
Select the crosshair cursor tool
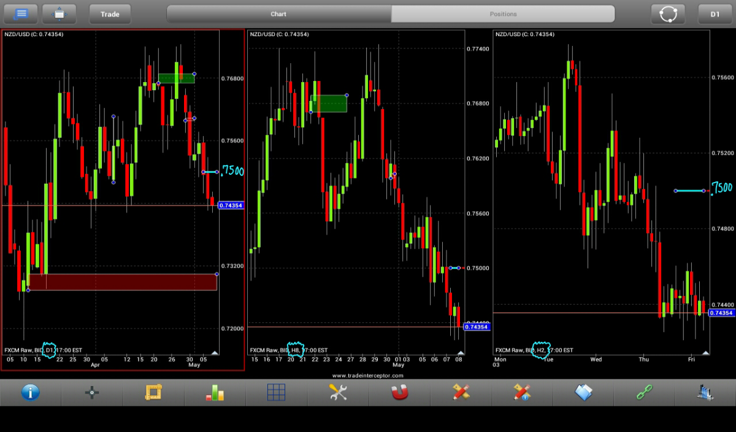[x=92, y=392]
